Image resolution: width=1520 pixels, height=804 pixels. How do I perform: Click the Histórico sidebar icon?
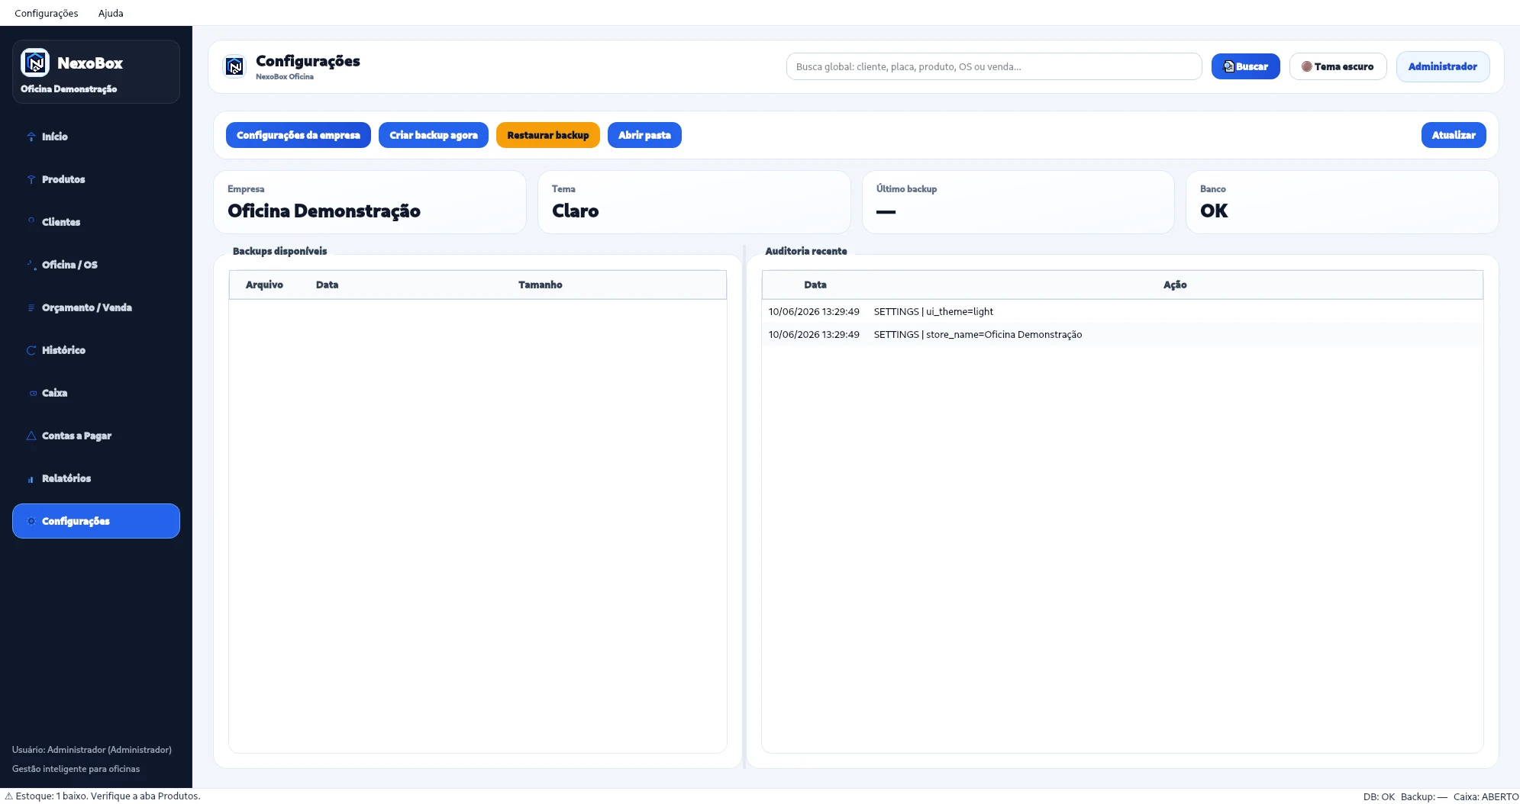click(31, 350)
